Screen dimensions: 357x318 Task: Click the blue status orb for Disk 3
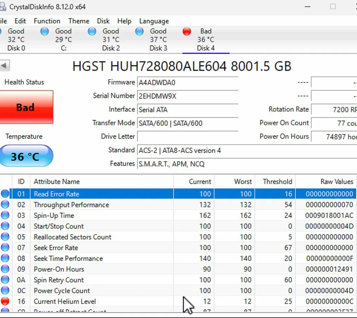tap(139, 31)
